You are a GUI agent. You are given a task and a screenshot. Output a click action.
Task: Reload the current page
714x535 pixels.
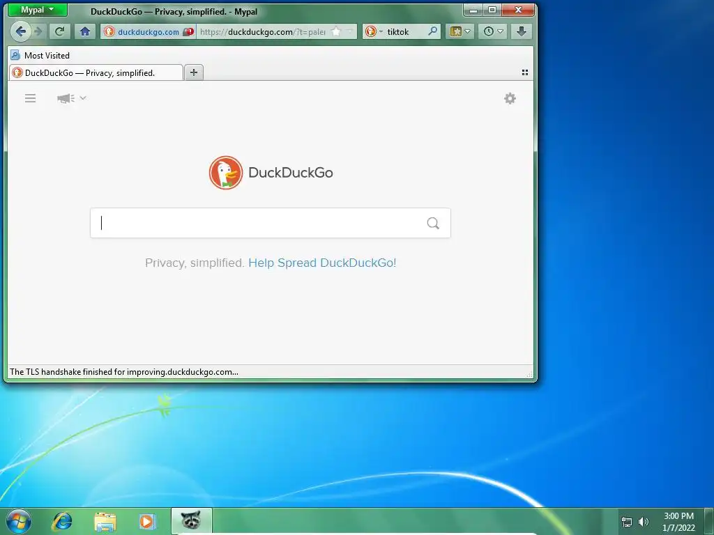pyautogui.click(x=59, y=31)
